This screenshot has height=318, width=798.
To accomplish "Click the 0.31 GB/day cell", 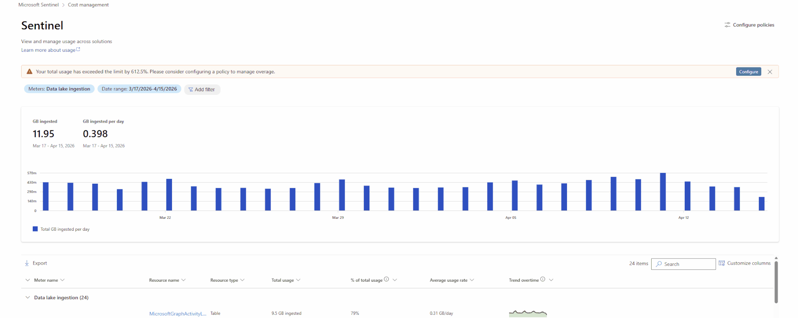I will (x=441, y=314).
